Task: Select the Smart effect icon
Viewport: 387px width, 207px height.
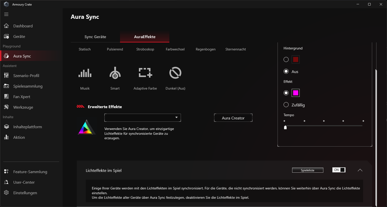Action: click(x=115, y=73)
